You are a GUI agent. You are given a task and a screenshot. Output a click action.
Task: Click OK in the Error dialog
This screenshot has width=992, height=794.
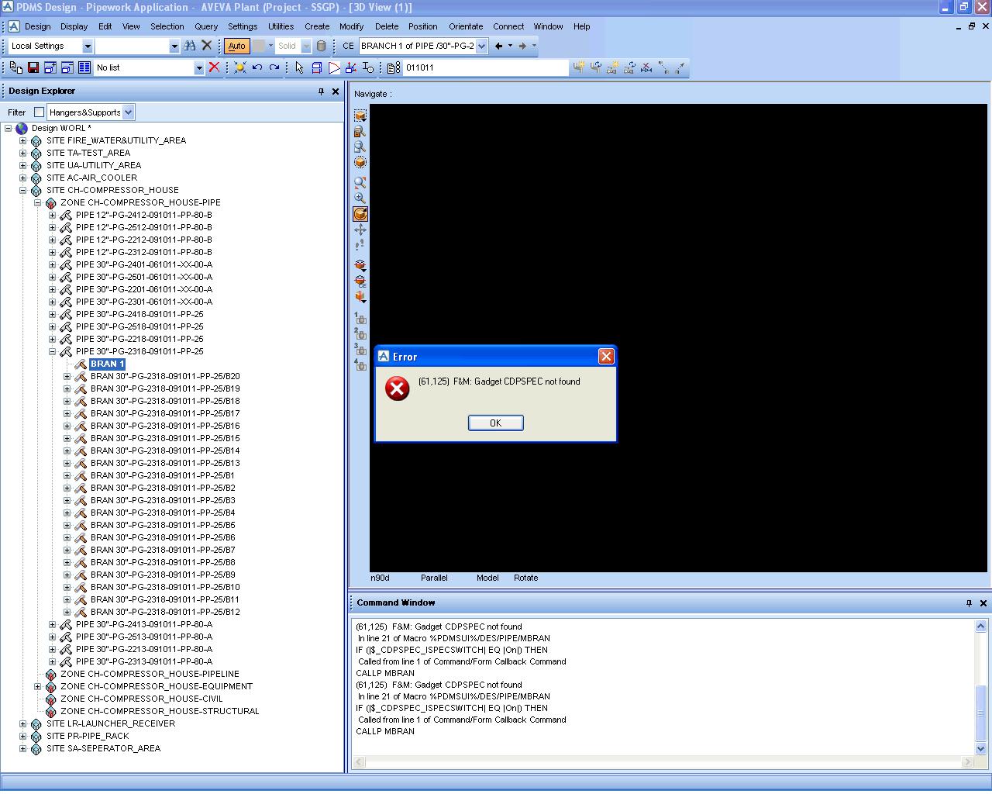495,423
